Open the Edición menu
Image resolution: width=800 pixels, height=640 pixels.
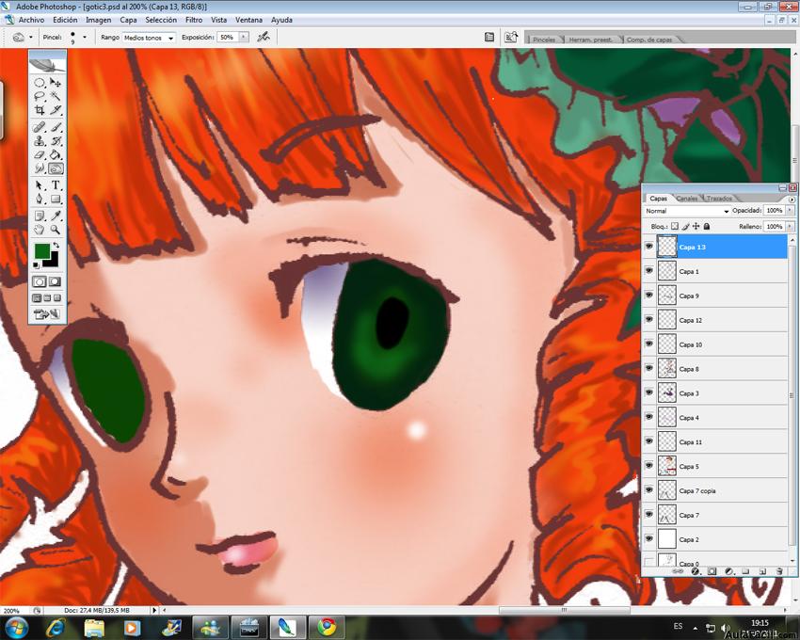tap(65, 20)
